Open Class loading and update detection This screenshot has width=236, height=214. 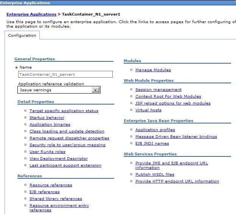pos(67,131)
